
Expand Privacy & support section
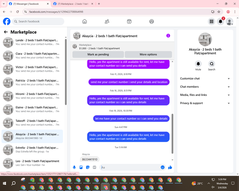[205, 103]
